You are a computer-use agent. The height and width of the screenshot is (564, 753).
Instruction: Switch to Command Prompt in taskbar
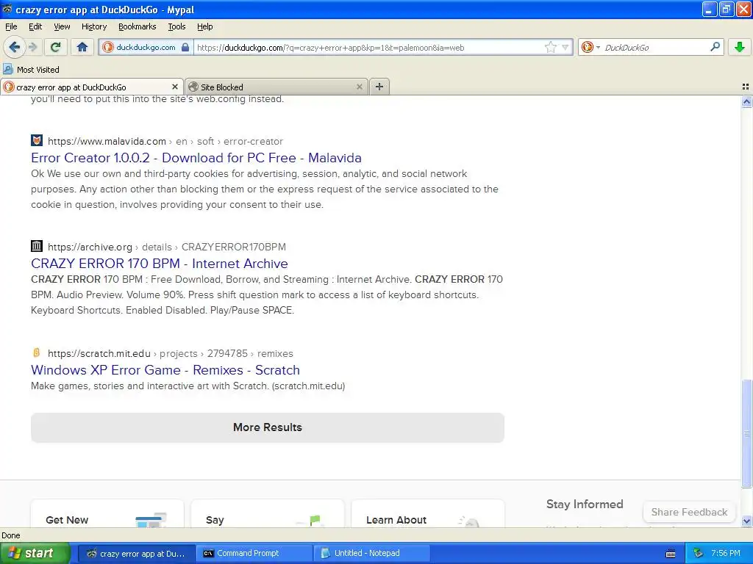254,553
